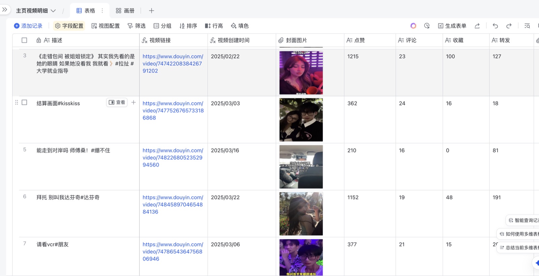Image resolution: width=539 pixels, height=276 pixels.
Task: Open the douyin link ending 84136
Action: point(173,205)
